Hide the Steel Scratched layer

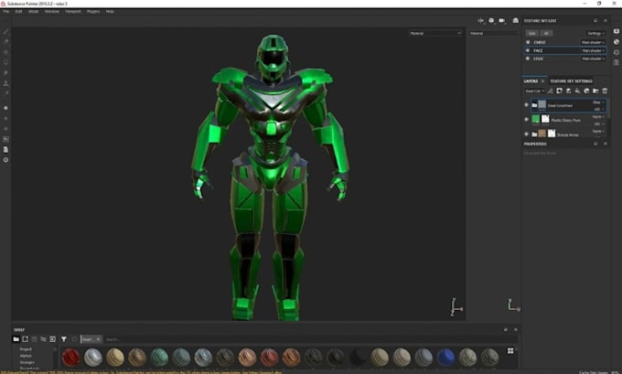pyautogui.click(x=526, y=105)
